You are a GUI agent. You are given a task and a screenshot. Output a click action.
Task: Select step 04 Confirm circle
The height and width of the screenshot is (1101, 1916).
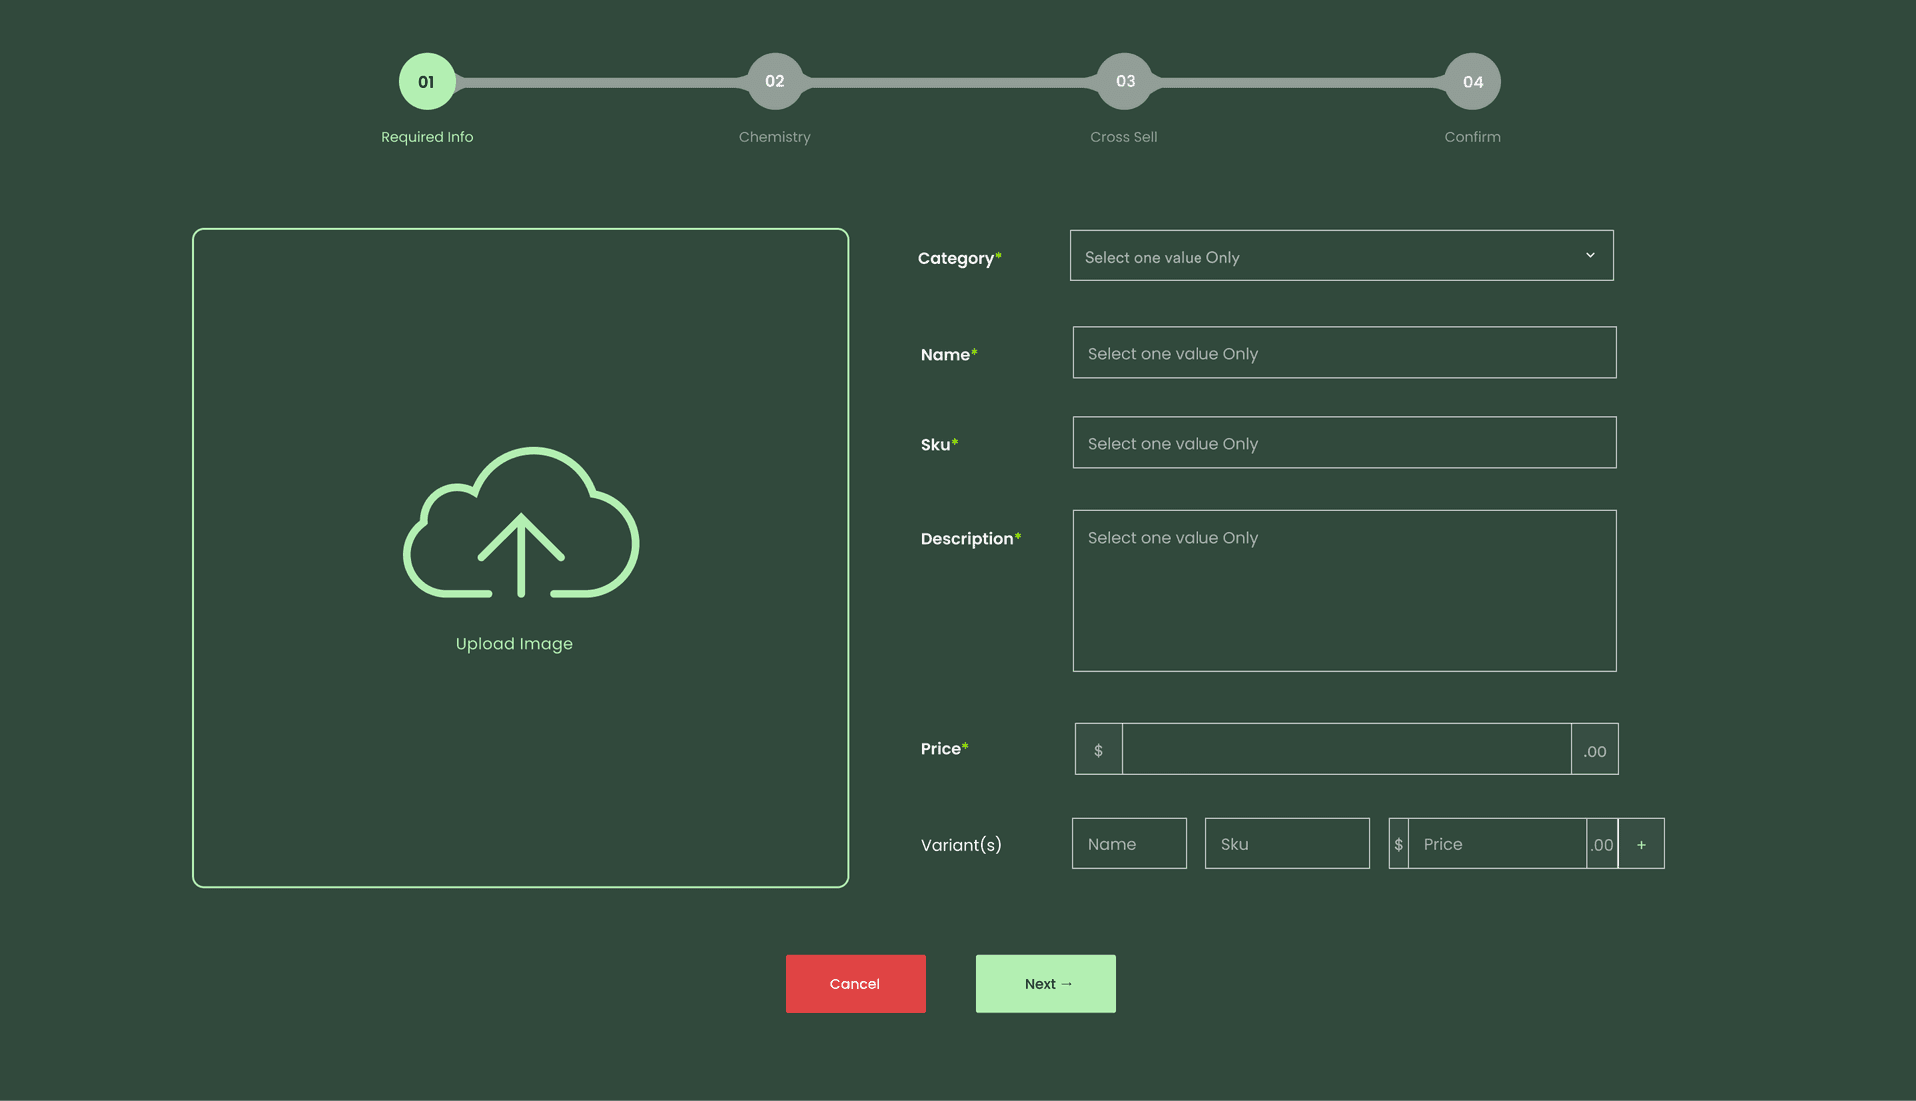[x=1472, y=82]
